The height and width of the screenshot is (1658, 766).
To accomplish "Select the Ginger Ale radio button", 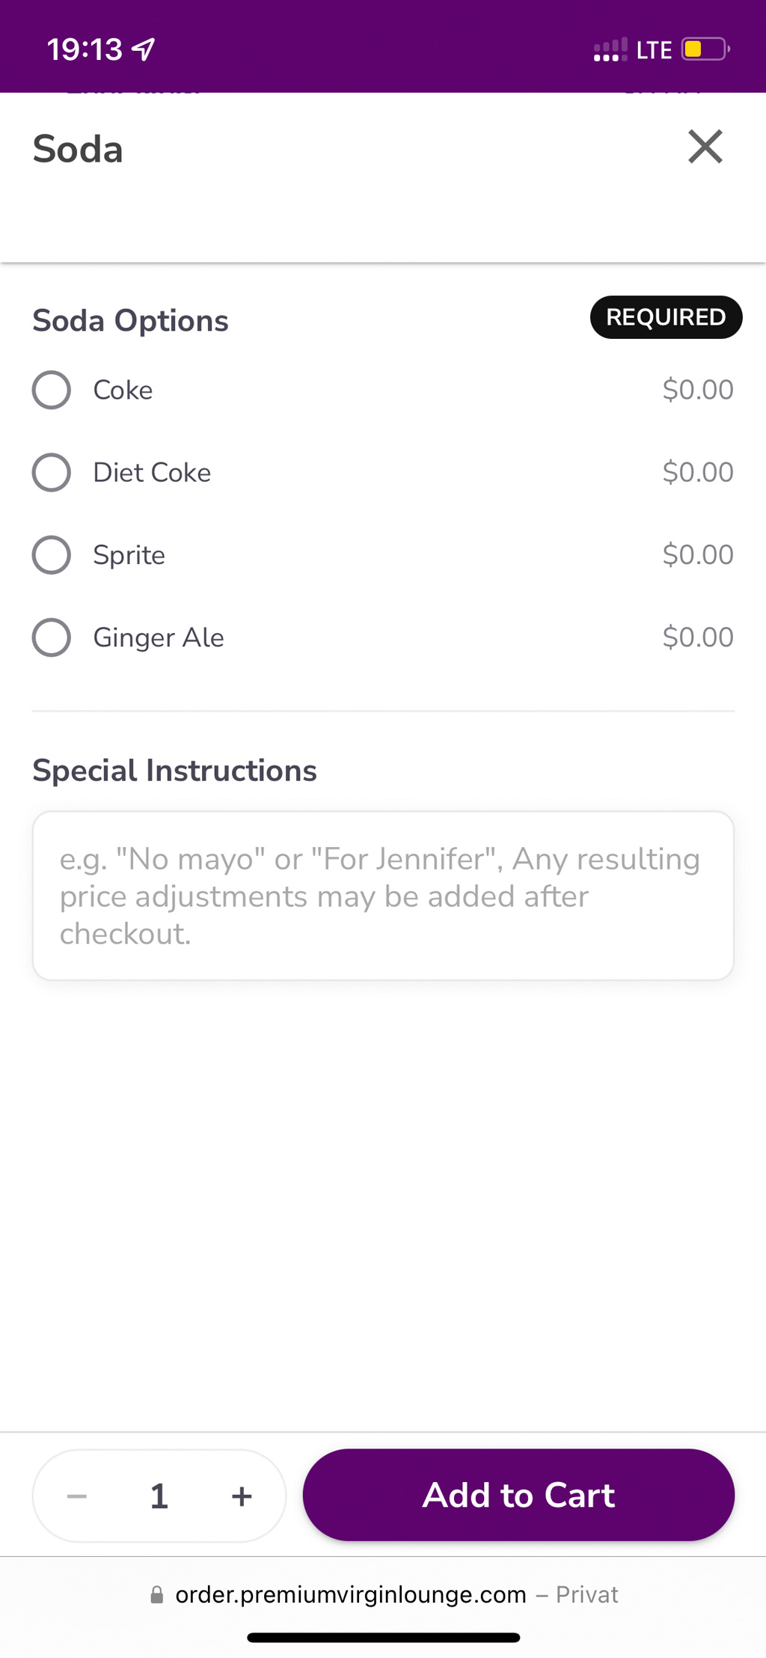I will tap(52, 637).
